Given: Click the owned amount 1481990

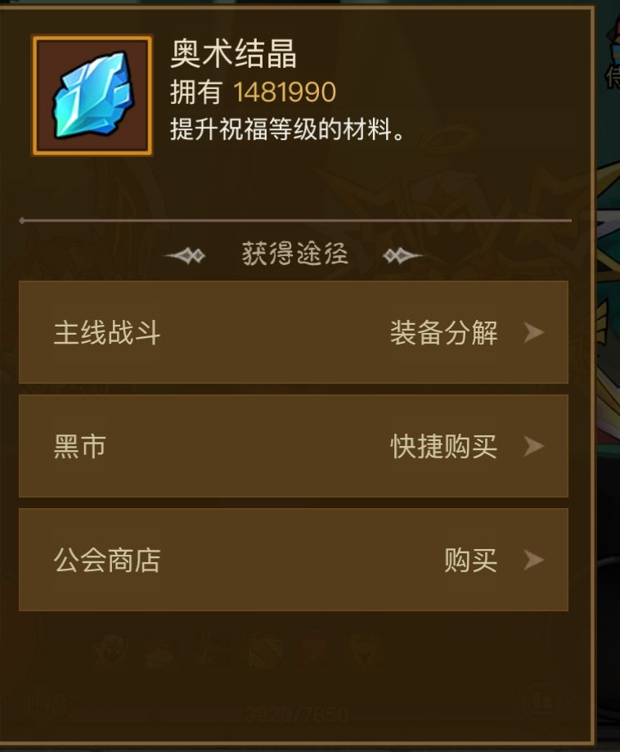Looking at the screenshot, I should click(x=285, y=92).
